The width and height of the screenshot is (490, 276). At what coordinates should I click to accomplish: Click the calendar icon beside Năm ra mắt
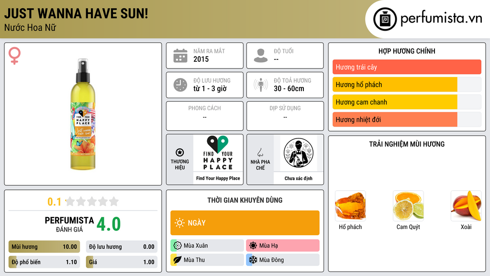(180, 56)
